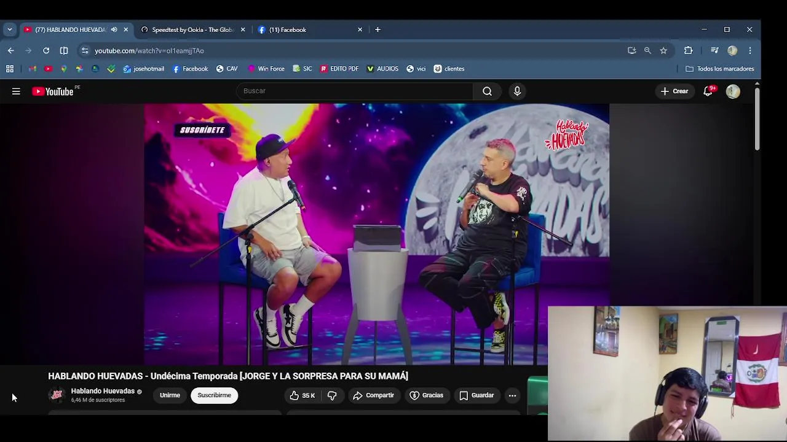Screen dimensions: 787x442
Task: Switch to the Facebook tab
Action: (287, 29)
